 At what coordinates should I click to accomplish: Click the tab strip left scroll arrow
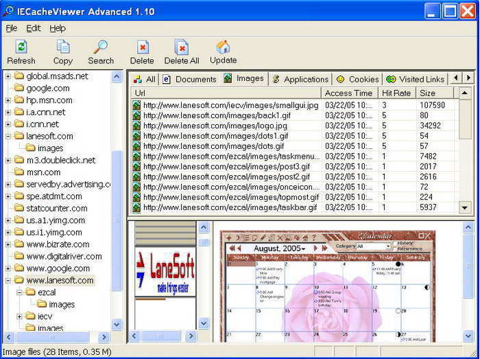[456, 78]
